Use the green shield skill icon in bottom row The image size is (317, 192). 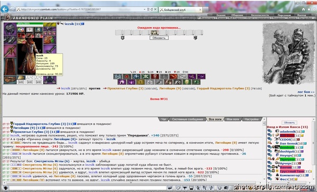pos(187,82)
